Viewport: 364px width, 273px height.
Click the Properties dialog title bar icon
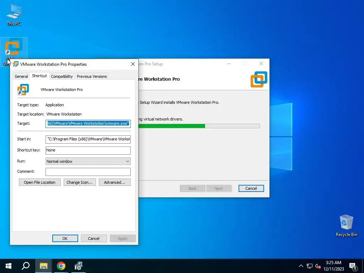click(16, 64)
